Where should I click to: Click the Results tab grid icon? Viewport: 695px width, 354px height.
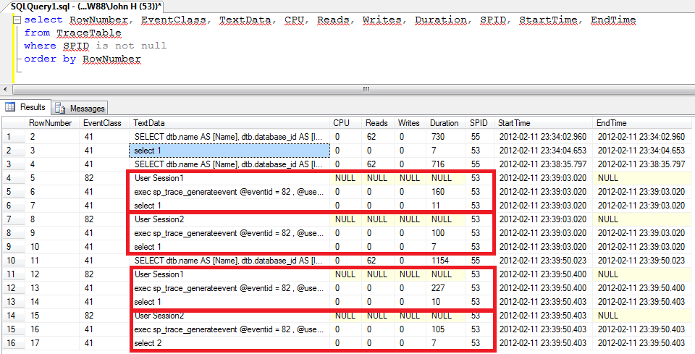[x=11, y=107]
